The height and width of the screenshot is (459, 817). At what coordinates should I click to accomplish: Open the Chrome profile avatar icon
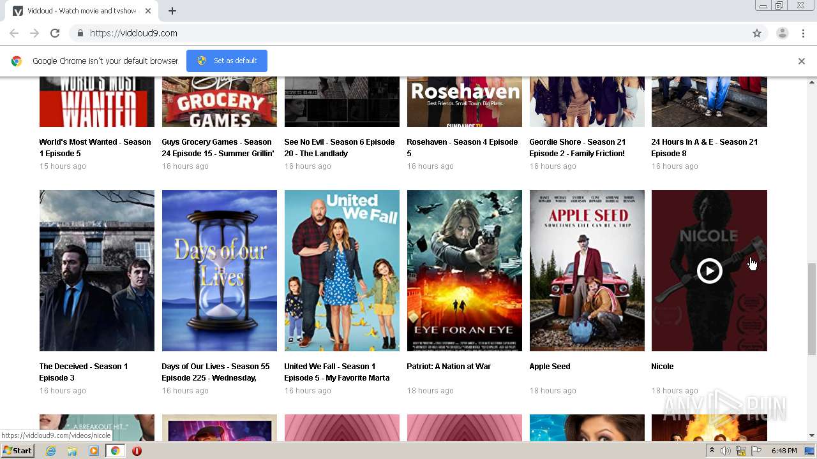[x=783, y=33]
